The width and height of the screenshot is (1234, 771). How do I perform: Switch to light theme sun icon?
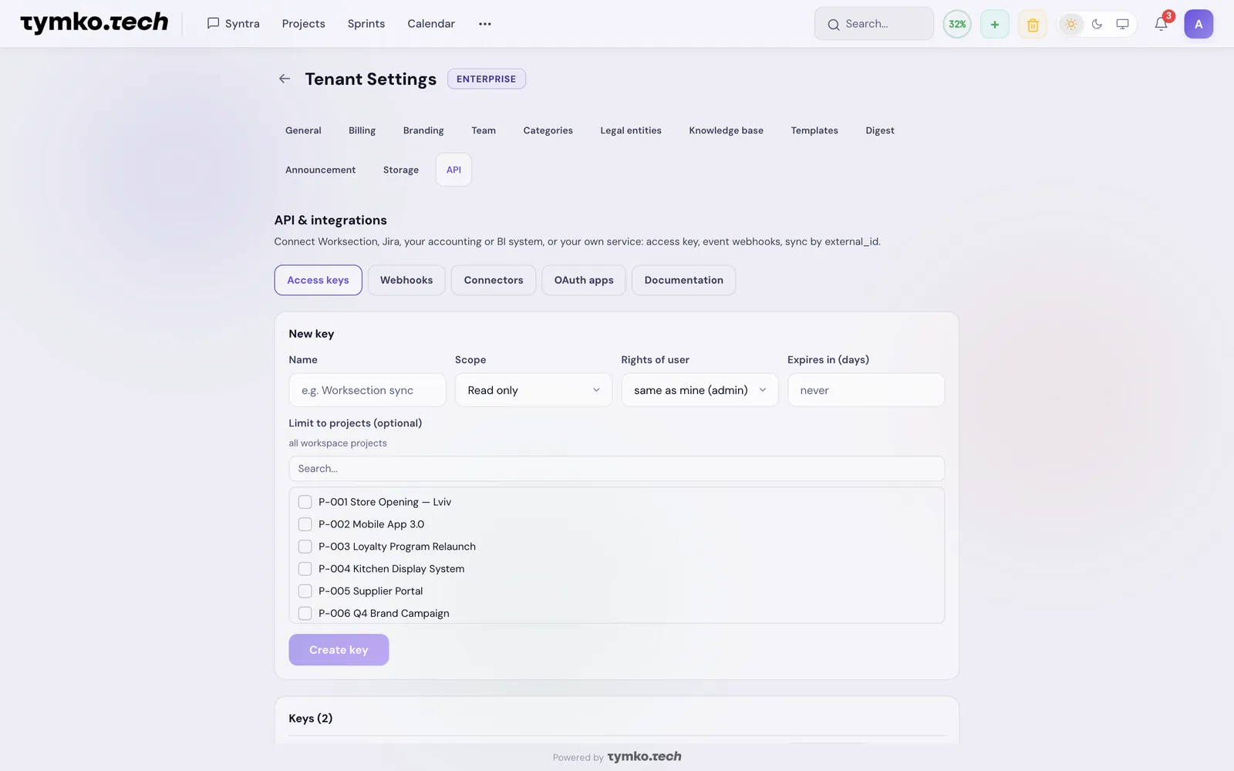pos(1071,24)
